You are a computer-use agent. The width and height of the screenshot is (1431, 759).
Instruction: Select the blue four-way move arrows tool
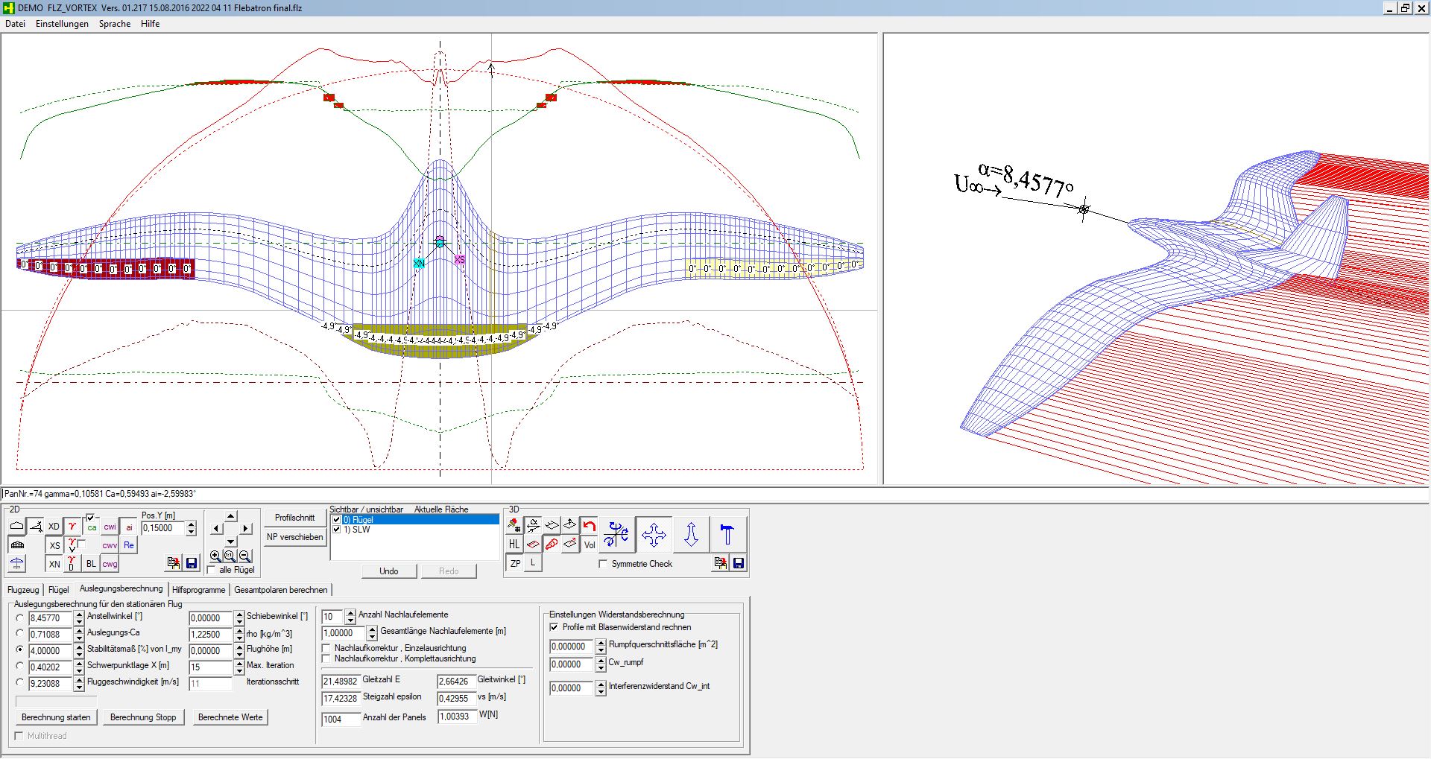[x=654, y=535]
